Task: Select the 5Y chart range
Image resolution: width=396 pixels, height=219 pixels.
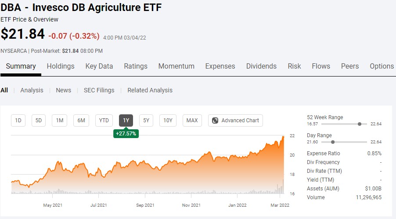Action: [147, 120]
